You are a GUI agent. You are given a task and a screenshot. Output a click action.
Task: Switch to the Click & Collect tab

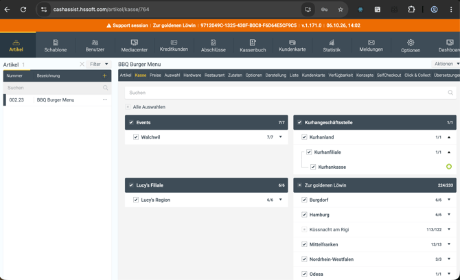pos(417,75)
